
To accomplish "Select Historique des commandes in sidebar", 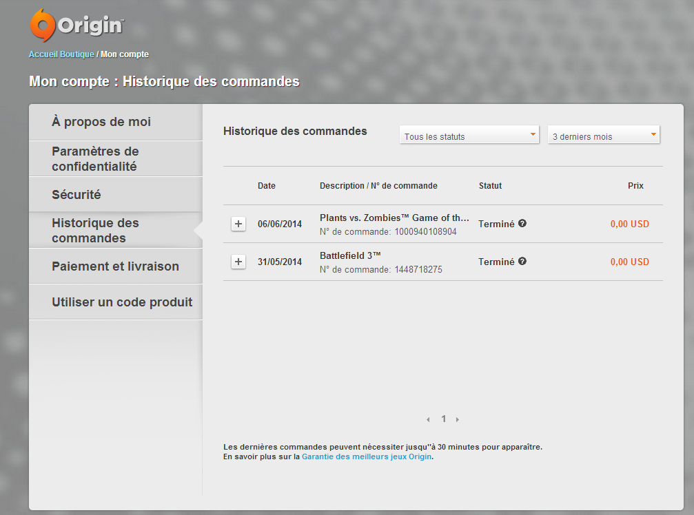I will (116, 231).
